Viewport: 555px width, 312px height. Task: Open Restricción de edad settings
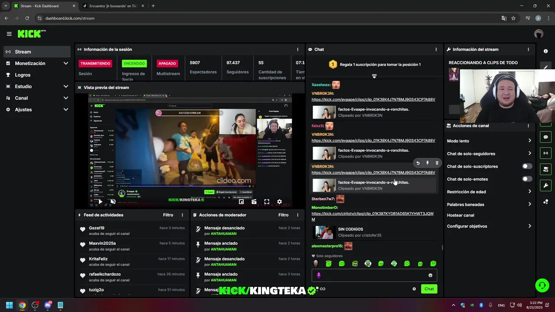pyautogui.click(x=489, y=192)
